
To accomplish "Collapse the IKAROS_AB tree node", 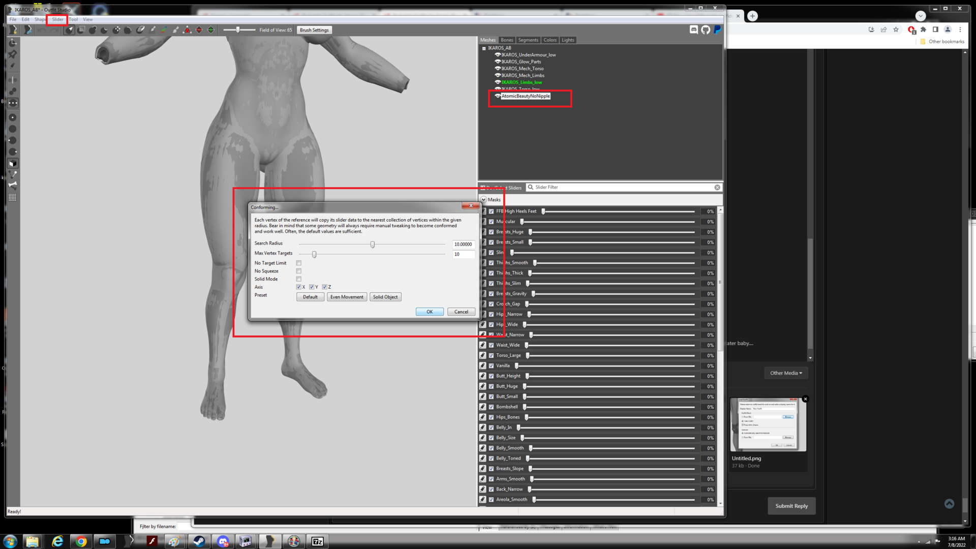I will click(484, 48).
